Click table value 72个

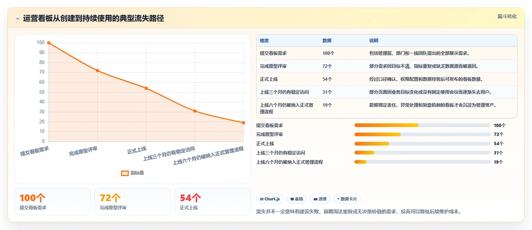coord(327,66)
